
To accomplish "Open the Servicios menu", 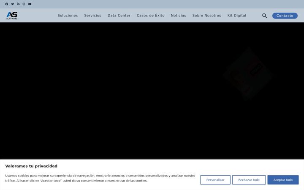I will 92,16.
